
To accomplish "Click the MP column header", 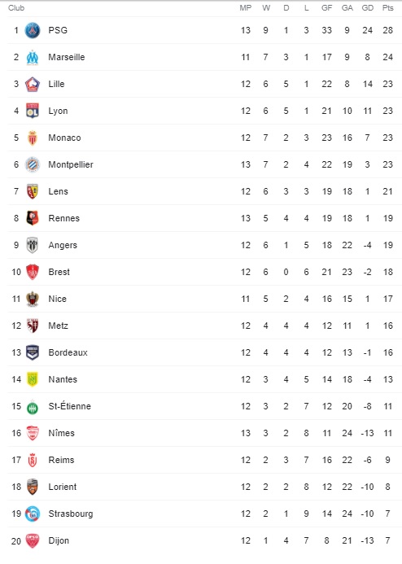I will (x=246, y=8).
